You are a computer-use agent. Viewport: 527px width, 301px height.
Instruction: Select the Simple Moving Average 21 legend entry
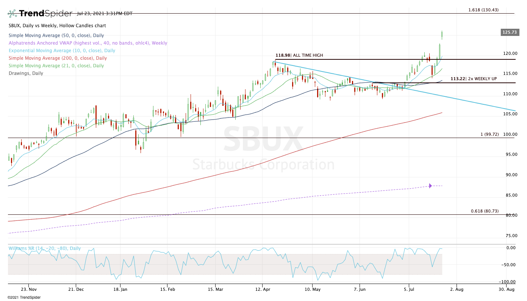click(56, 66)
